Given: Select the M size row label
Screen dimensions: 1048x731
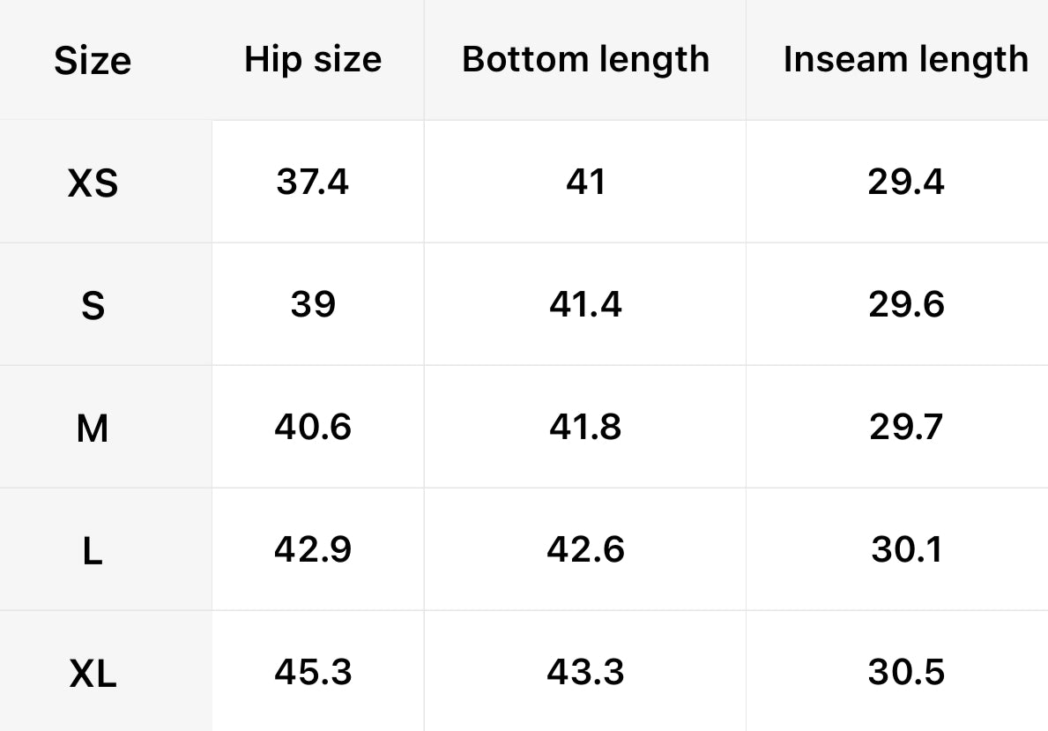Looking at the screenshot, I should point(93,429).
